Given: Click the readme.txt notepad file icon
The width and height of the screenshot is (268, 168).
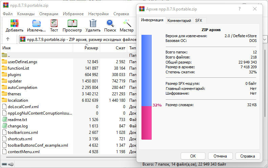Looking at the screenshot, I should click(4, 119).
